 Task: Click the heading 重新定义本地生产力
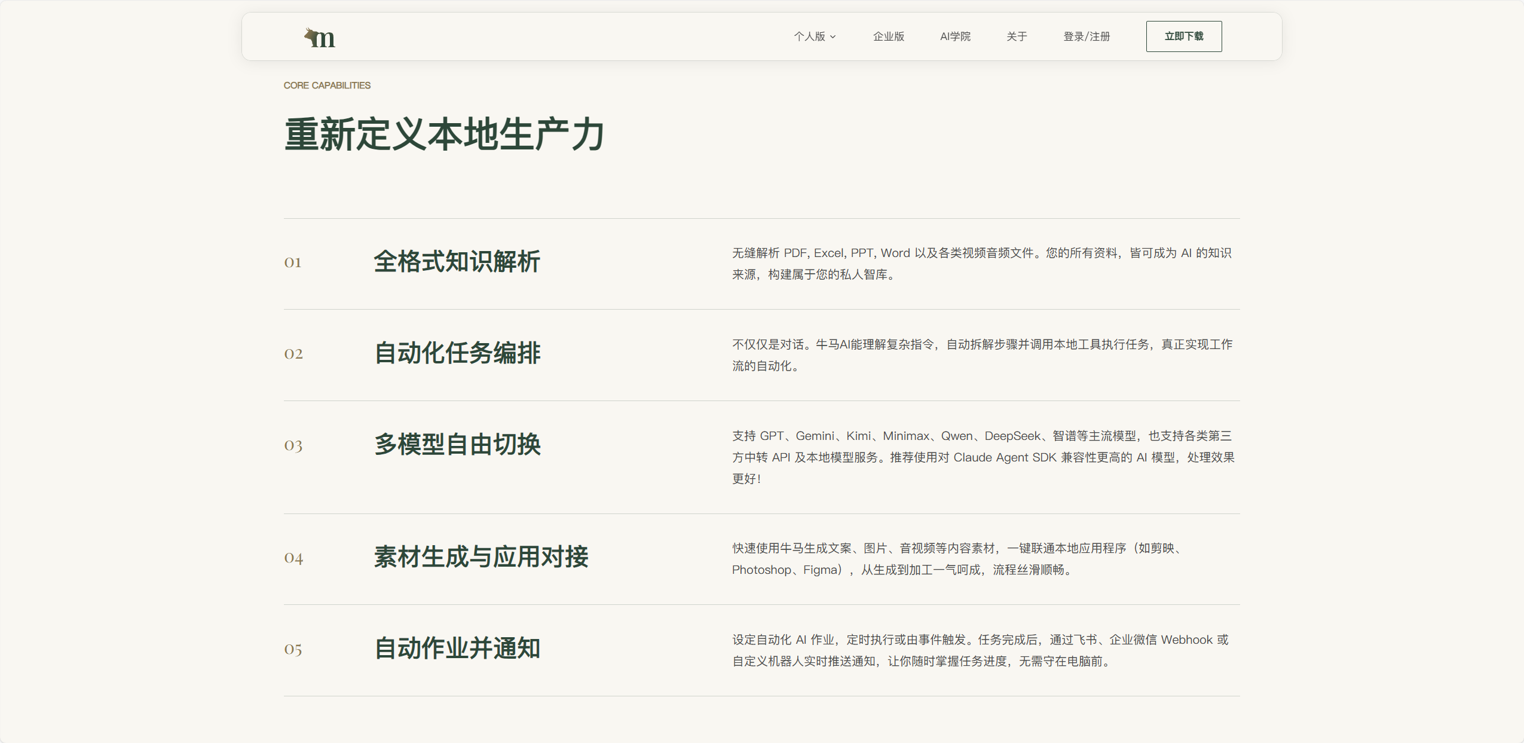pyautogui.click(x=444, y=134)
